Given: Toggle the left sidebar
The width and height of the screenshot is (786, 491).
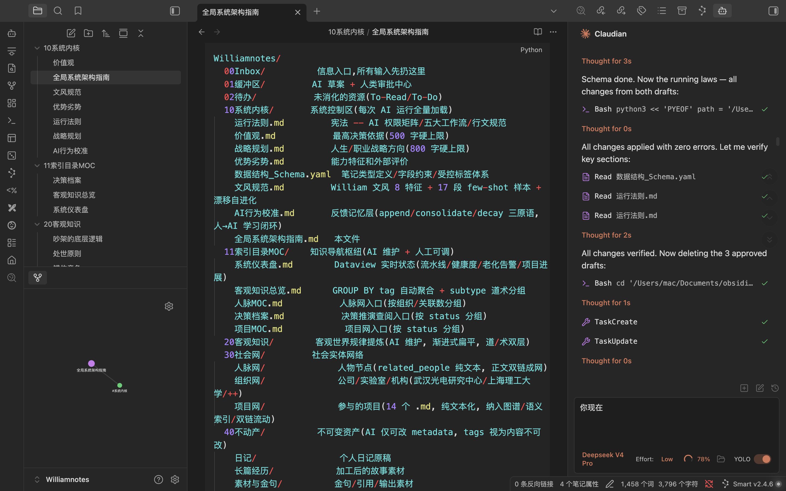Looking at the screenshot, I should pyautogui.click(x=175, y=11).
